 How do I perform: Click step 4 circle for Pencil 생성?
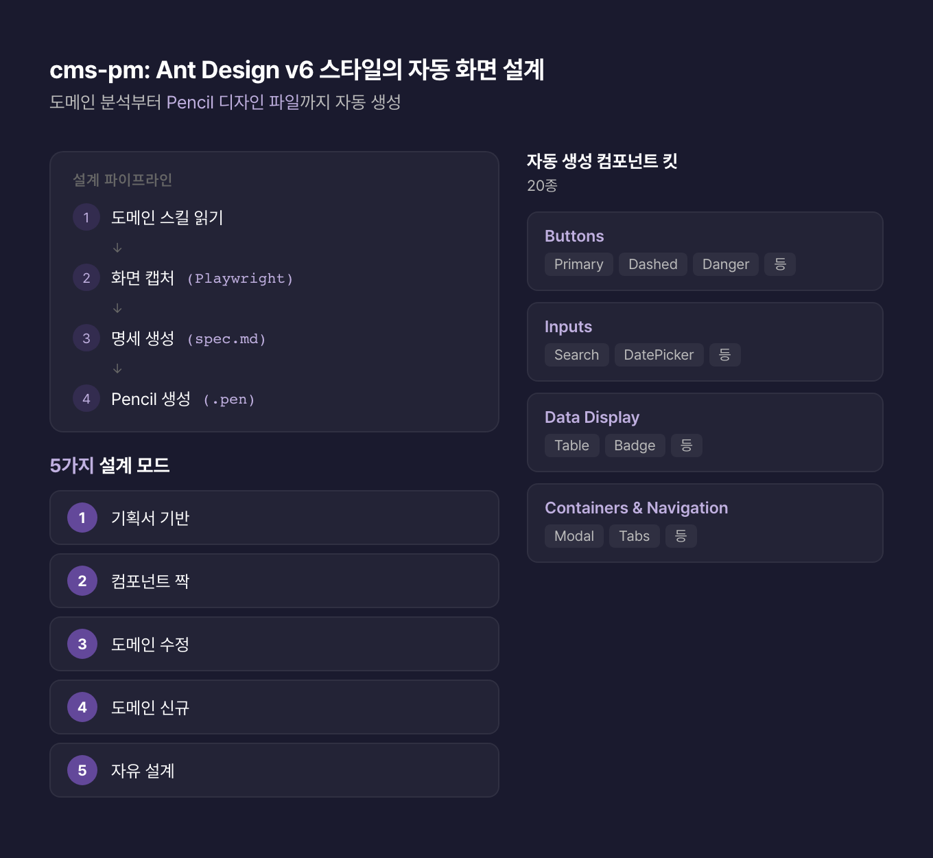coord(86,399)
